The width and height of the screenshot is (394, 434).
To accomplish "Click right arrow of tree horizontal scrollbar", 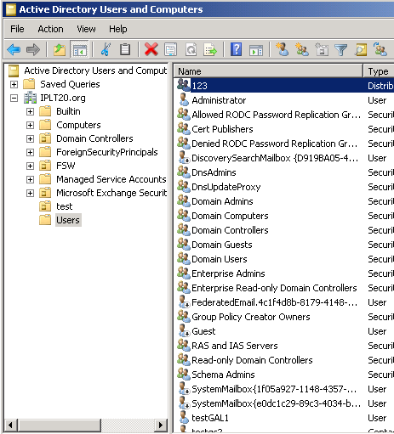I will point(161,425).
